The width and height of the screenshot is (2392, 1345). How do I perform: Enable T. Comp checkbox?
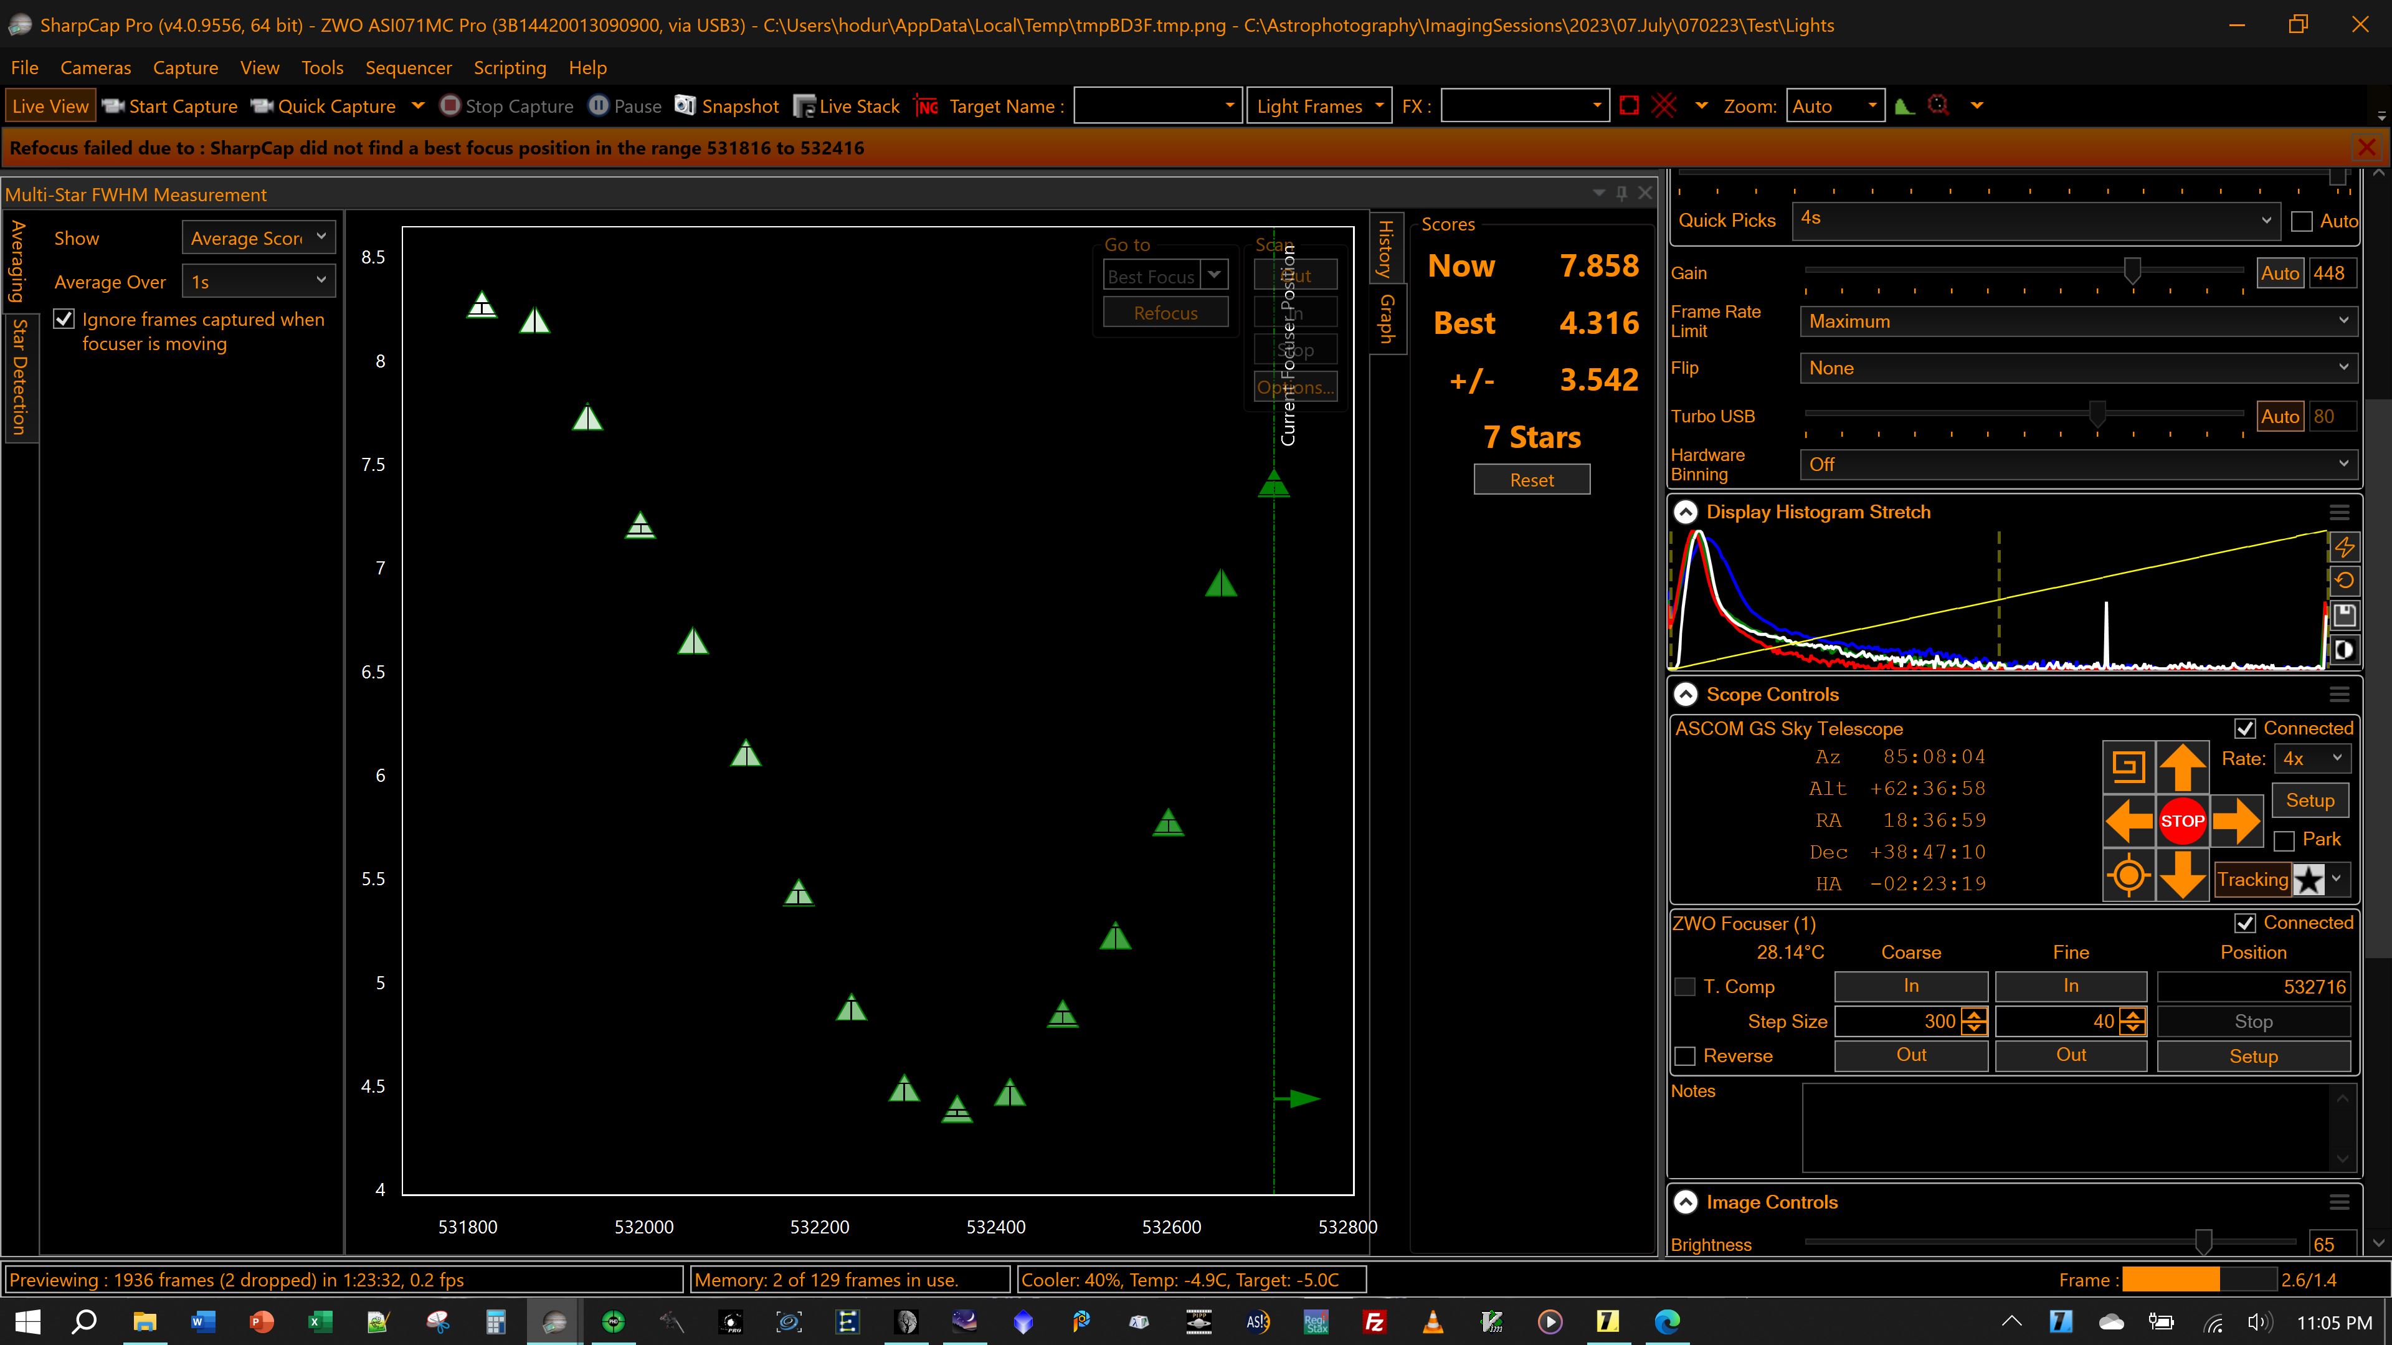point(1684,986)
